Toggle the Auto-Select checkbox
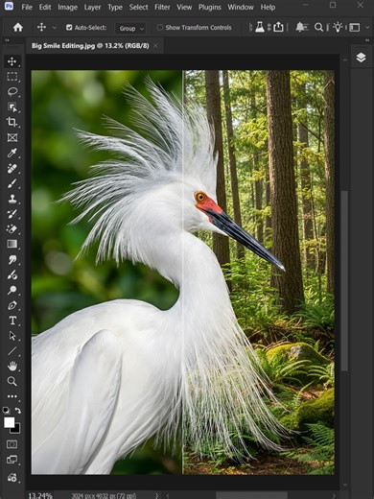Image resolution: width=374 pixels, height=499 pixels. [69, 28]
